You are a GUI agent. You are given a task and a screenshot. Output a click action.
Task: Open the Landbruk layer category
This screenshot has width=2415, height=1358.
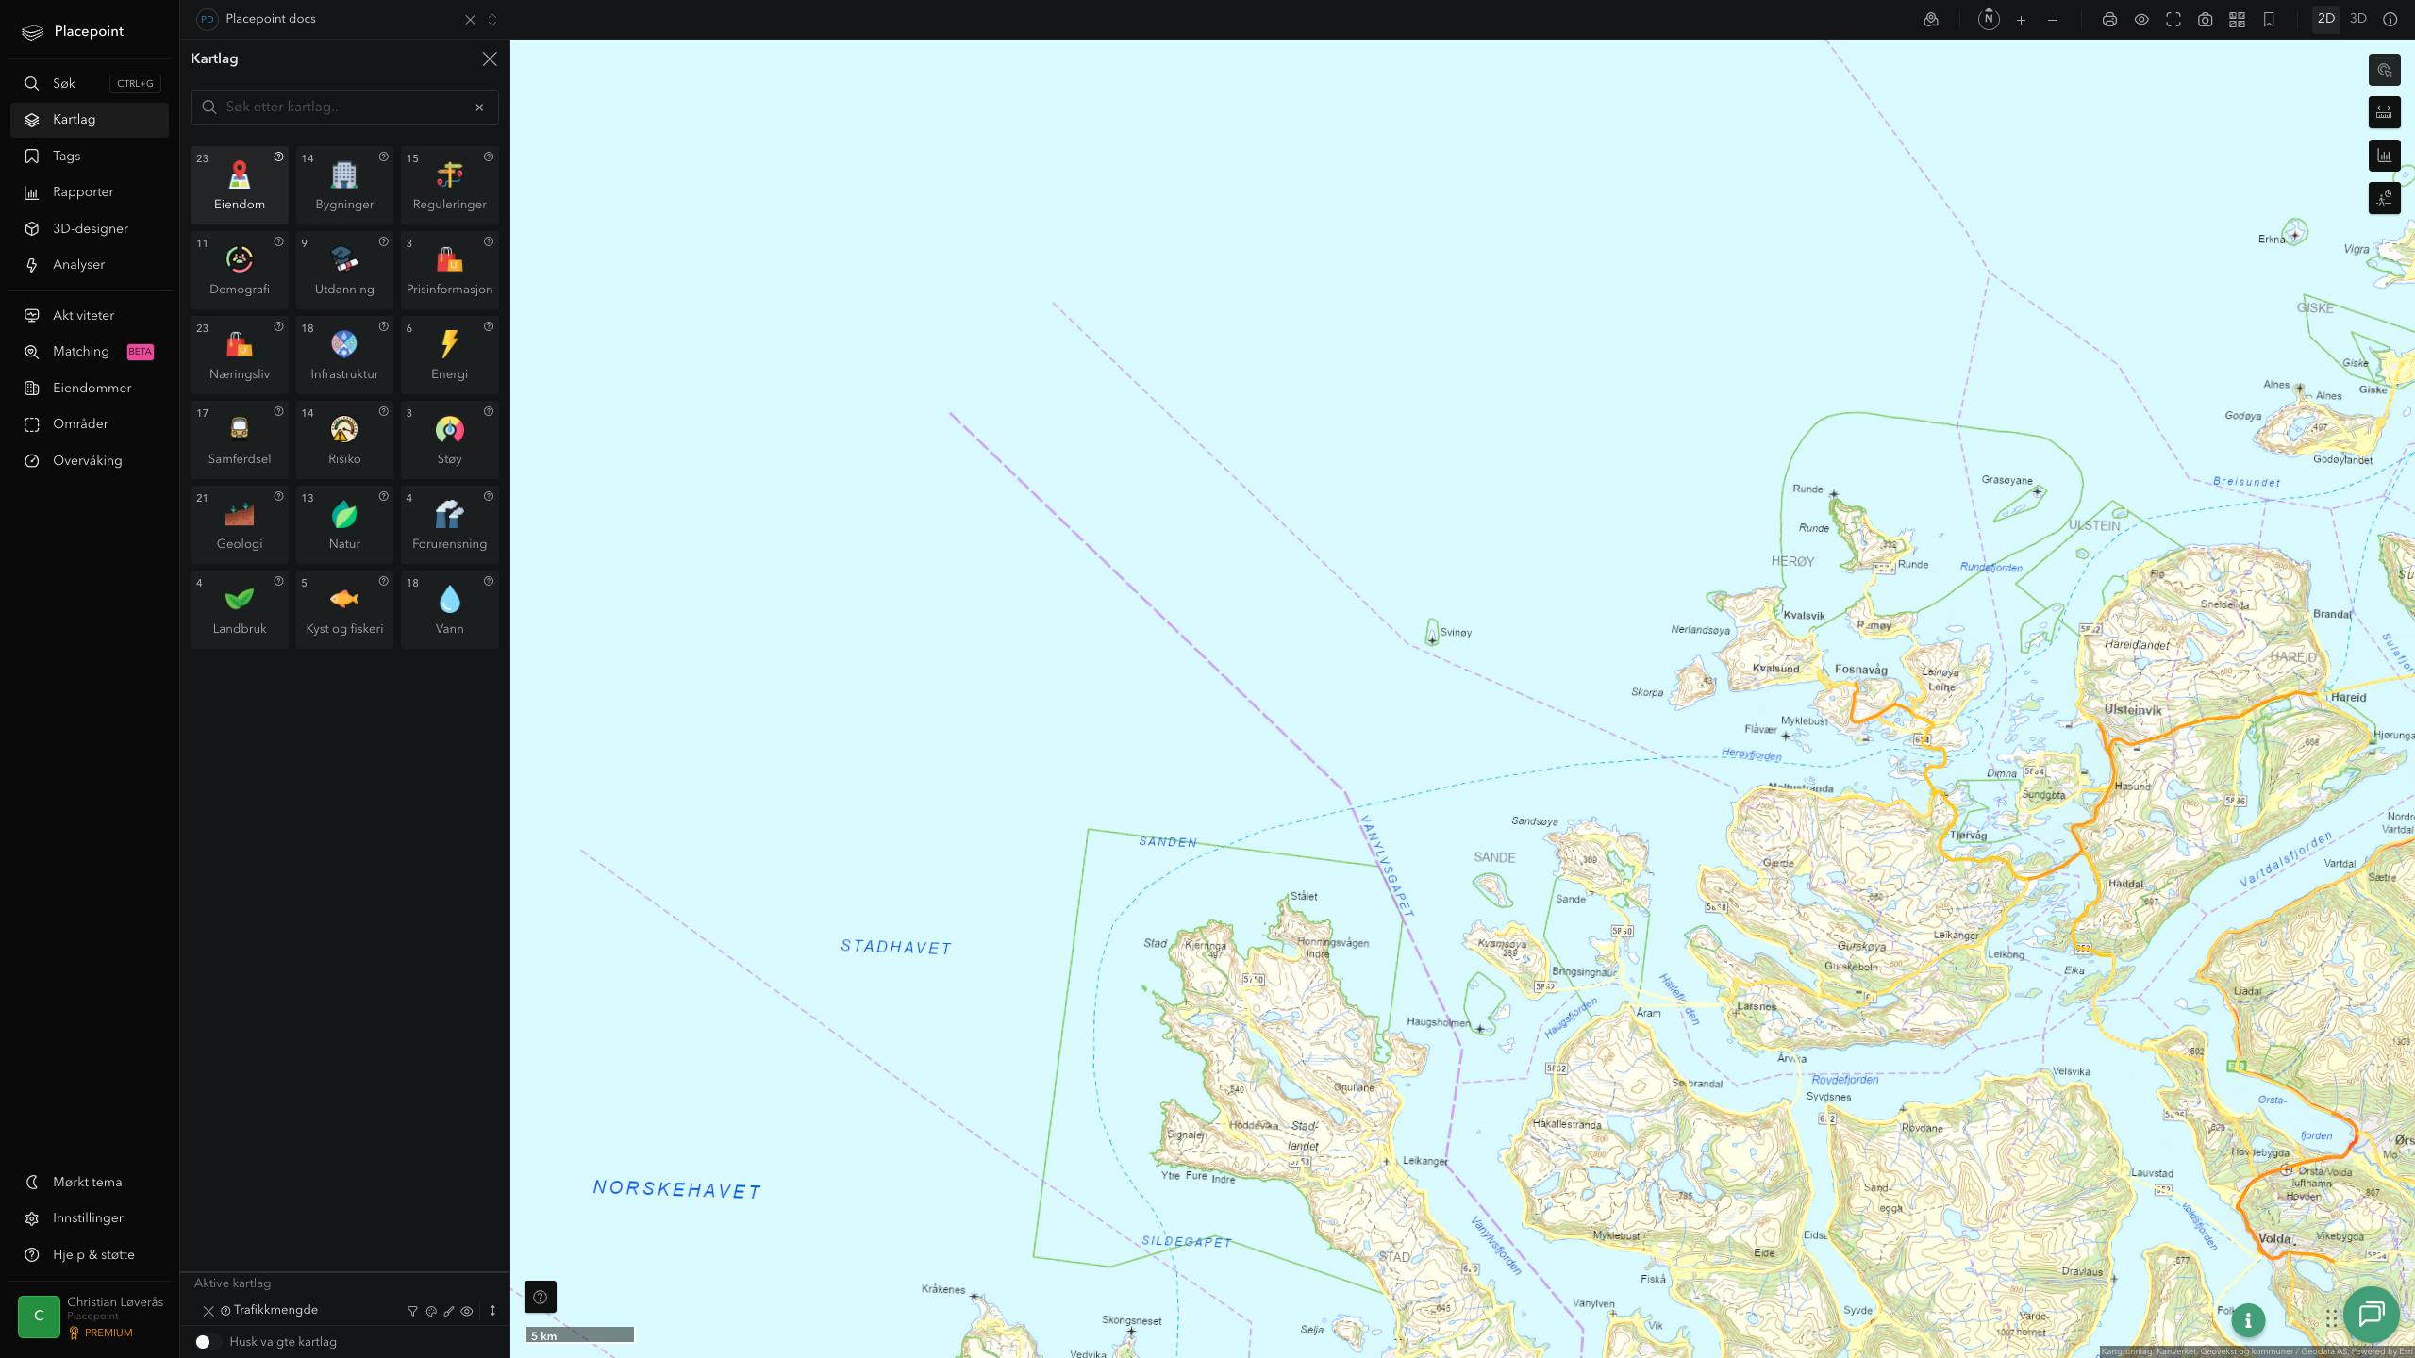tap(239, 609)
